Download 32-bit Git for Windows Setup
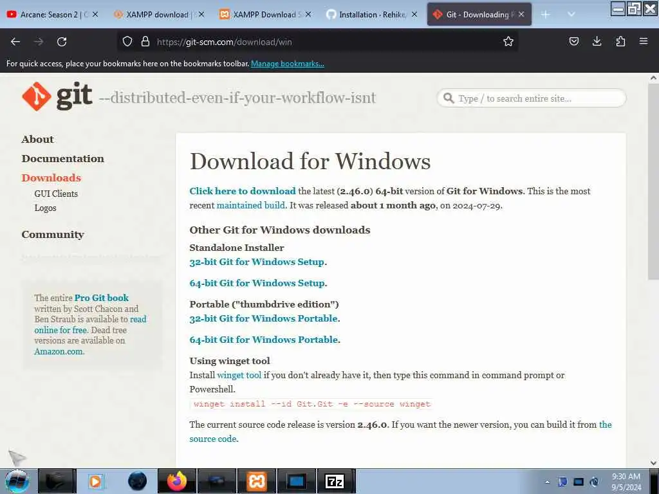The image size is (659, 494). [257, 262]
